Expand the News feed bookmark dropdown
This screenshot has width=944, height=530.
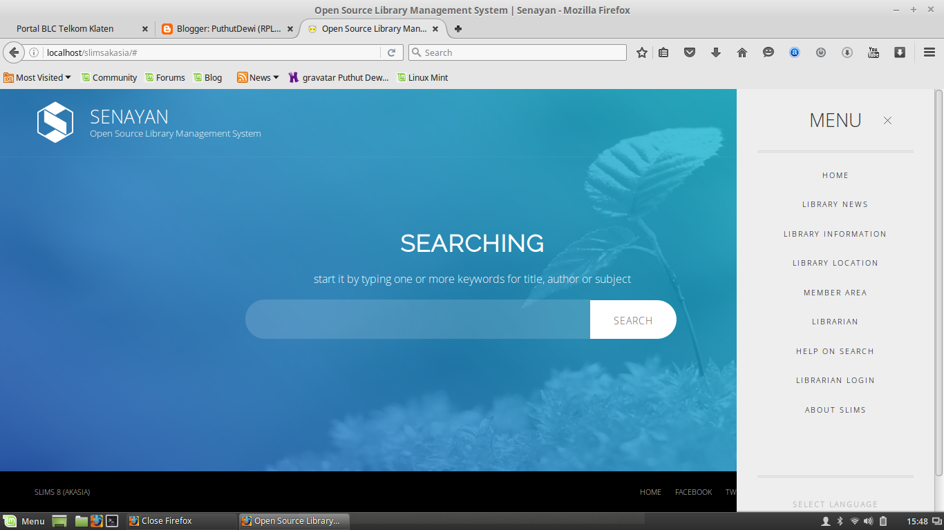pos(258,77)
